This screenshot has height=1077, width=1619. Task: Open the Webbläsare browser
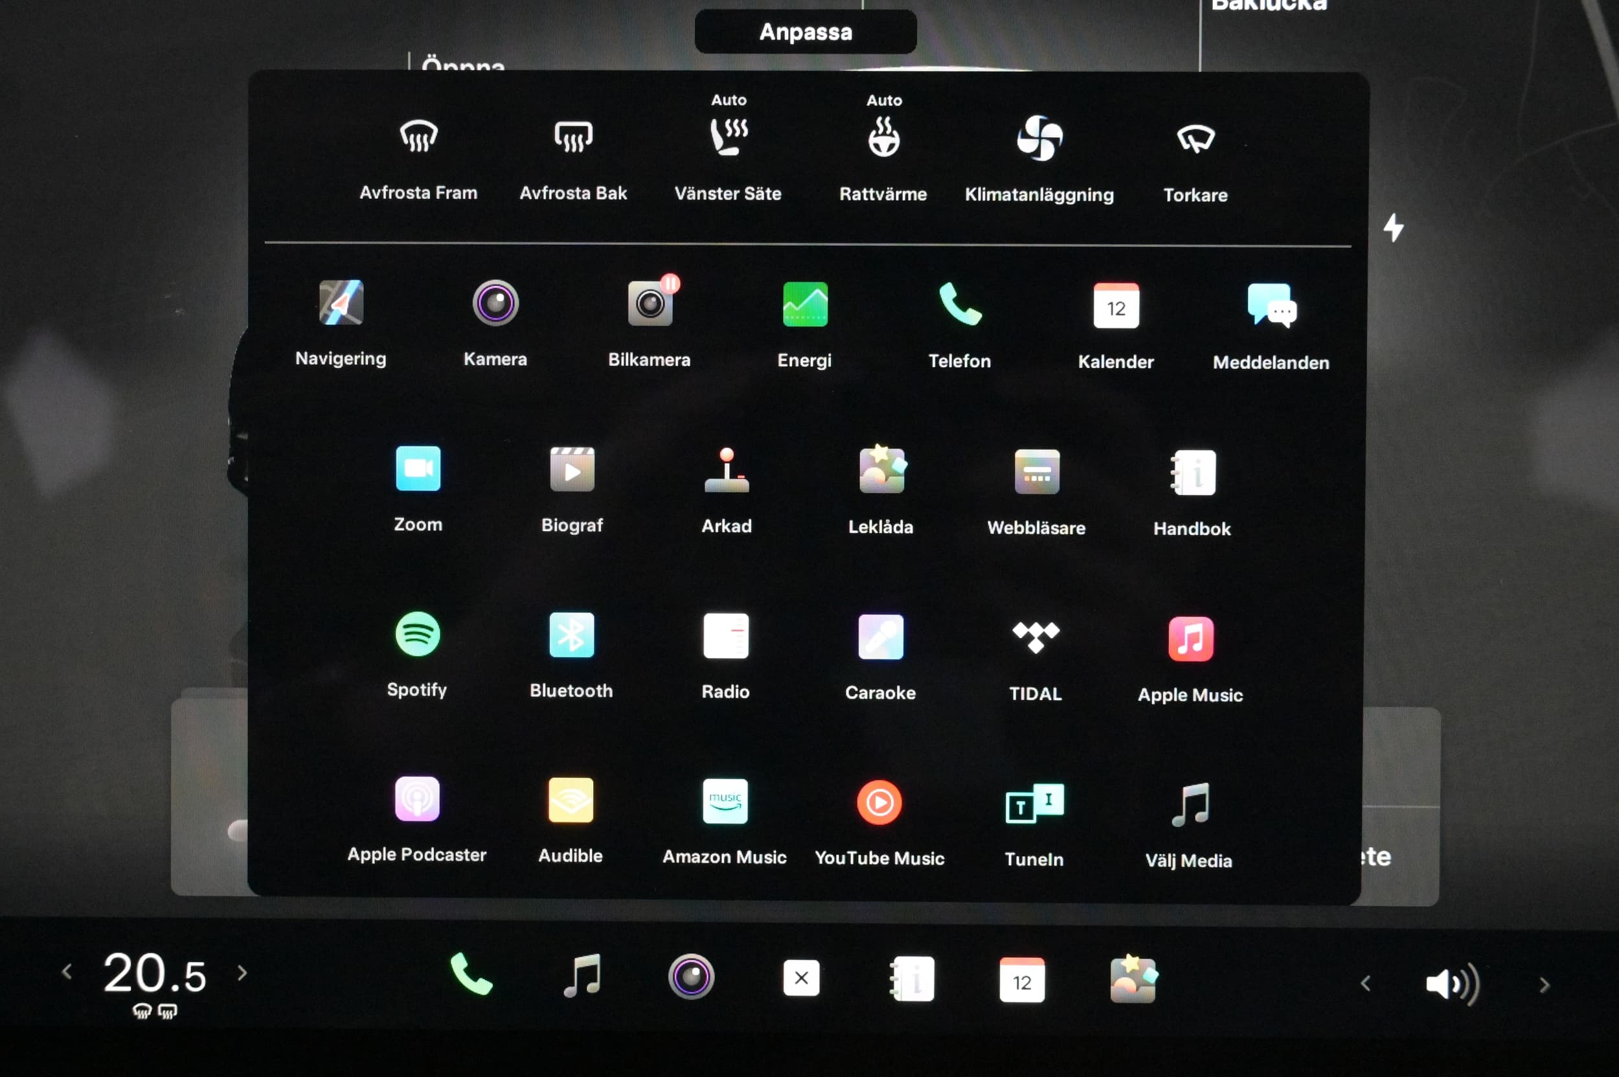click(1037, 472)
